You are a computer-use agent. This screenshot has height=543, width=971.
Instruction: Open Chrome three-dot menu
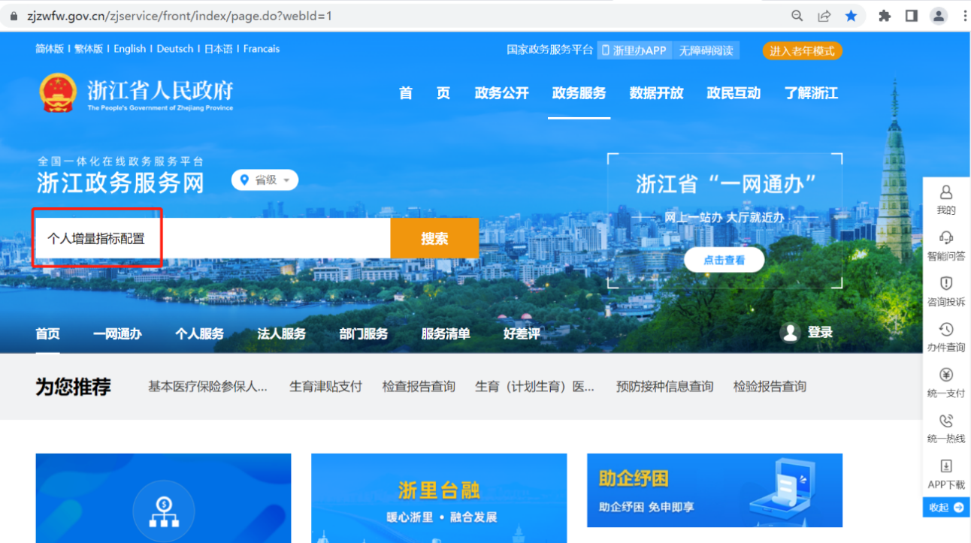pos(964,16)
